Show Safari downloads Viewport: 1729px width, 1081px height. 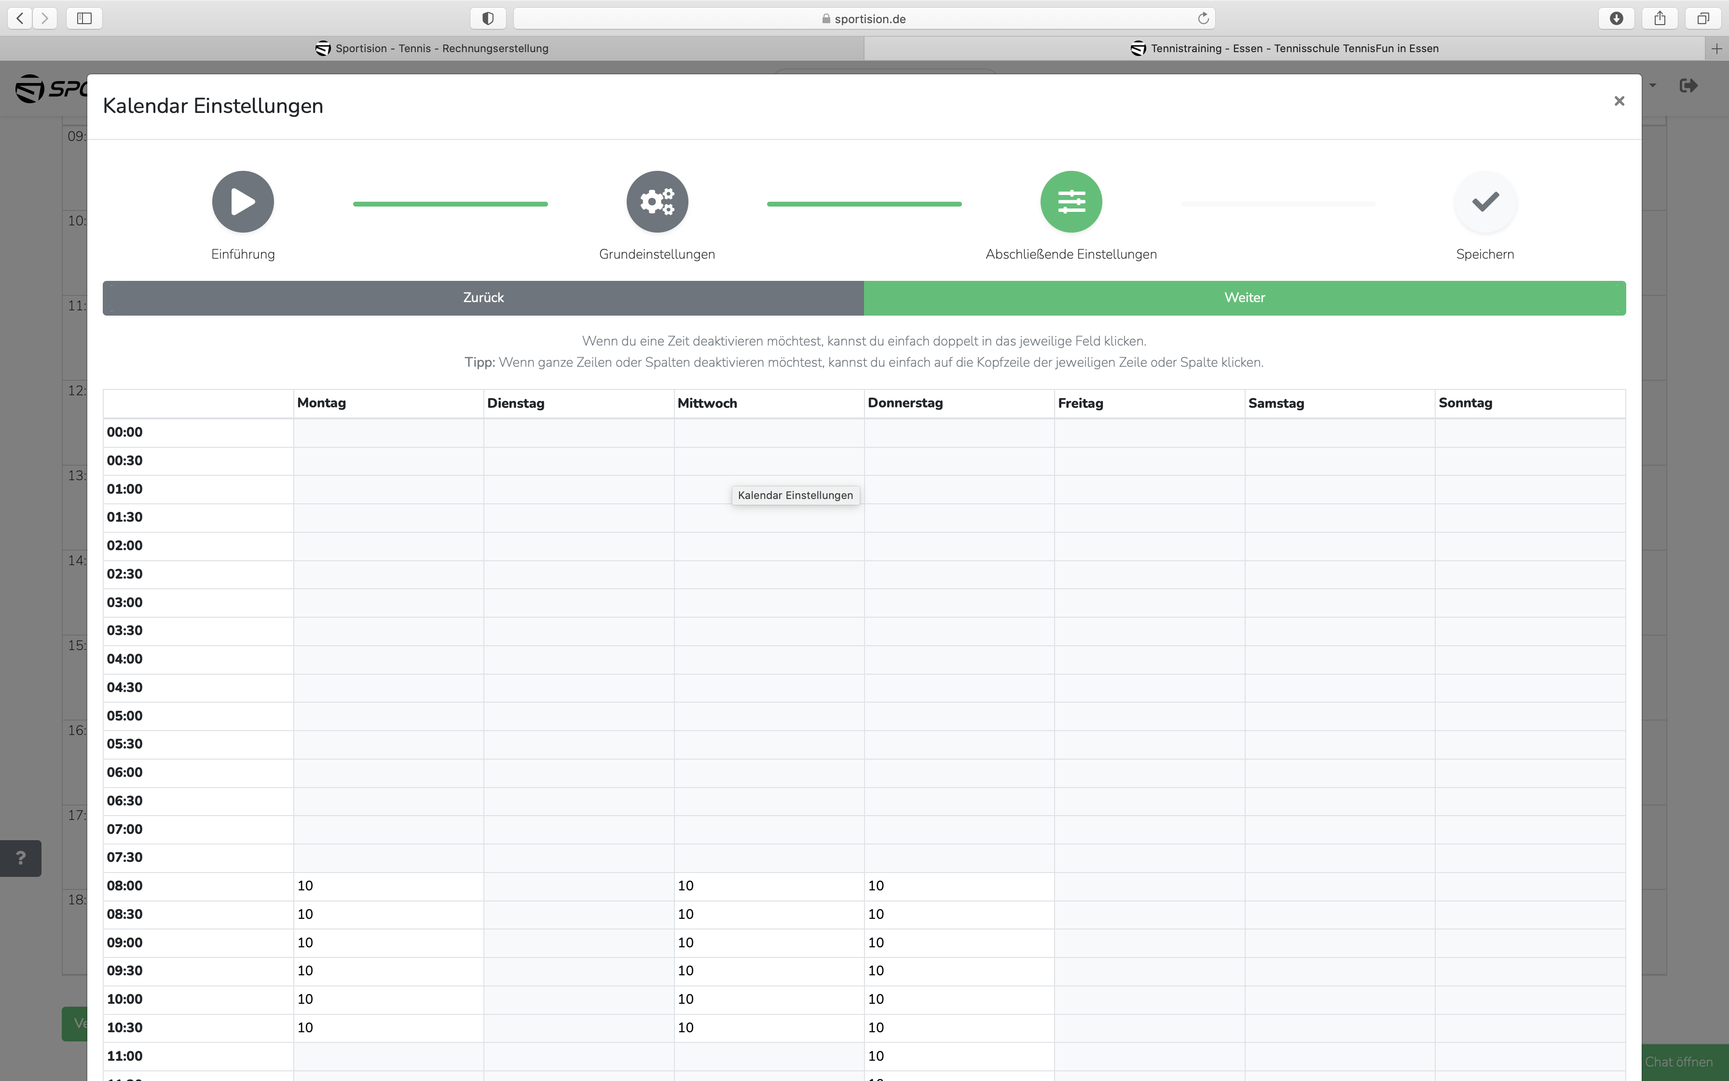[1616, 19]
